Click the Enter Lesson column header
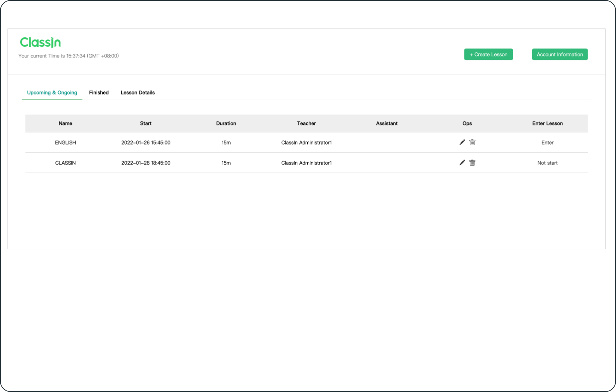 547,123
